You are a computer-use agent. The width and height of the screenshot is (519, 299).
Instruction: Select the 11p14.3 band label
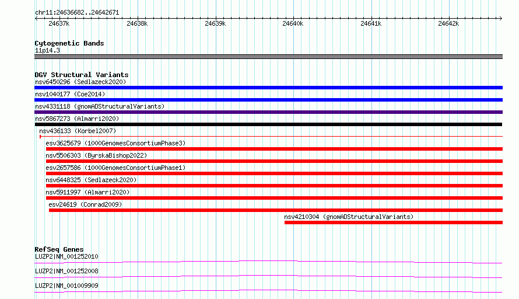click(47, 50)
